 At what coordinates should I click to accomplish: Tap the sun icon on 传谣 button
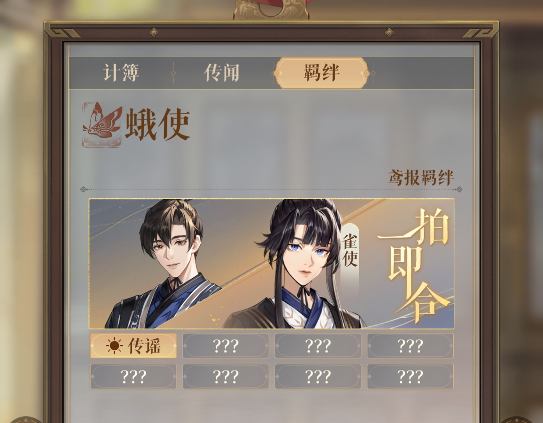click(114, 346)
